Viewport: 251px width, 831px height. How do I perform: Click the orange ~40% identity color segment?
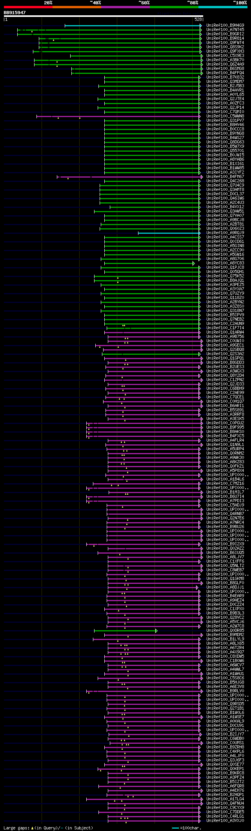click(x=76, y=7)
